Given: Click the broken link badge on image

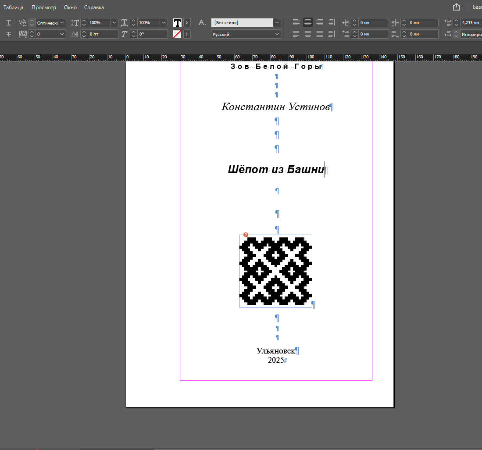Looking at the screenshot, I should 246,235.
